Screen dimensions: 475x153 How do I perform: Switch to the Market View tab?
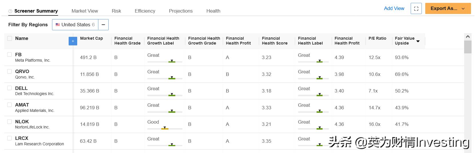click(x=85, y=11)
